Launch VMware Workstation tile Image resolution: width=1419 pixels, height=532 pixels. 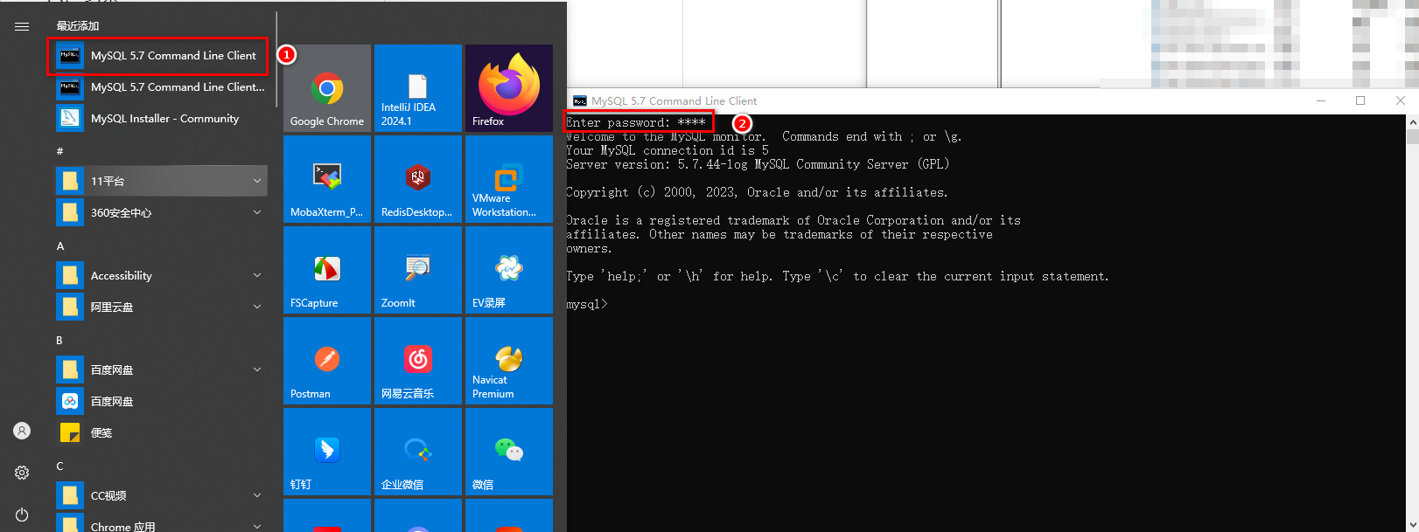click(509, 179)
